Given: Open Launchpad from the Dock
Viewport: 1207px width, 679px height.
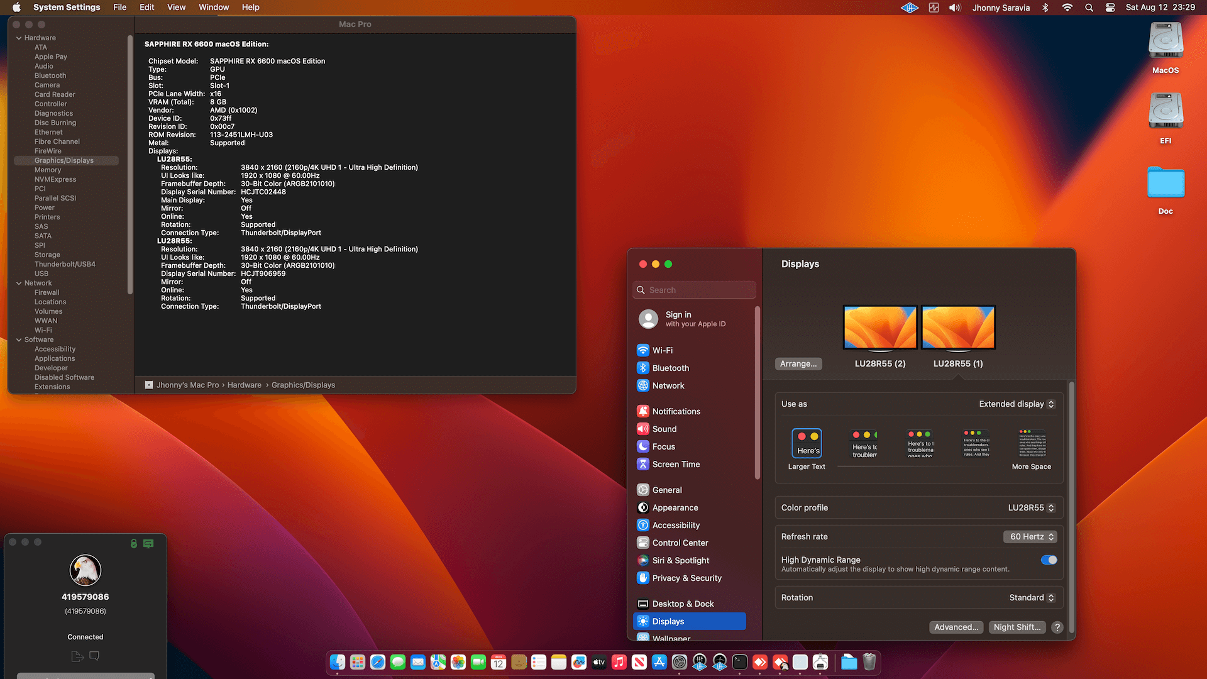Looking at the screenshot, I should click(358, 662).
